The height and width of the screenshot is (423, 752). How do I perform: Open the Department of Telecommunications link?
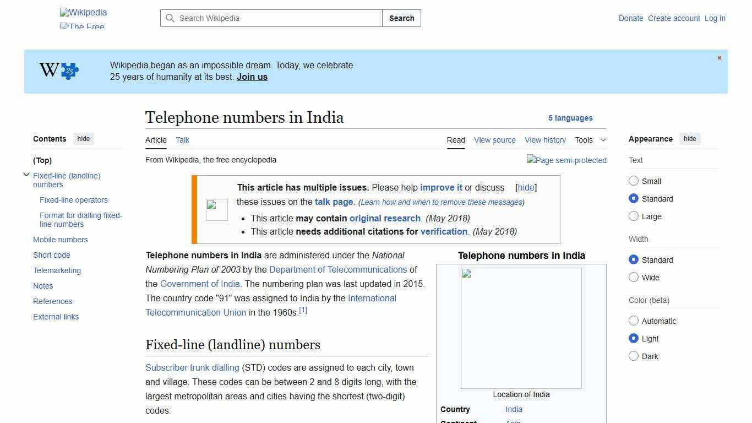coord(339,269)
